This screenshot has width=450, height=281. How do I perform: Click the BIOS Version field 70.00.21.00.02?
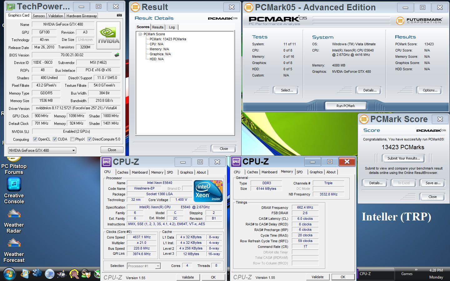pyautogui.click(x=72, y=55)
